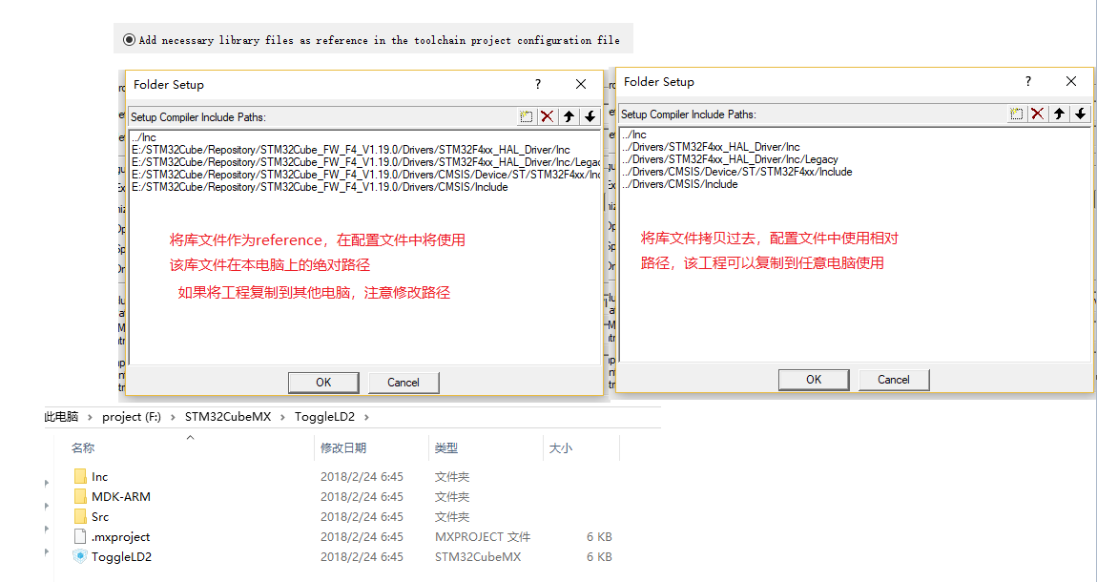This screenshot has height=582, width=1097.
Task: Click Move Down arrow icon in left Folder Setup
Action: click(x=590, y=116)
